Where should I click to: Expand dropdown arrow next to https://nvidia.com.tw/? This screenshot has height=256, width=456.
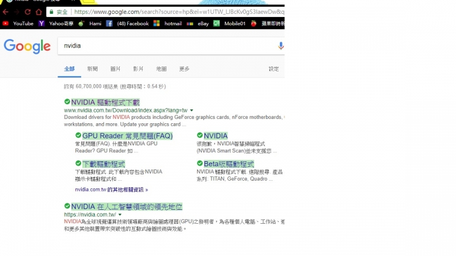[120, 215]
